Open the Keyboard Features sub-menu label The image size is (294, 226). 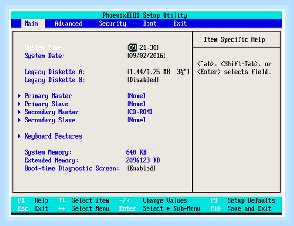click(53, 136)
